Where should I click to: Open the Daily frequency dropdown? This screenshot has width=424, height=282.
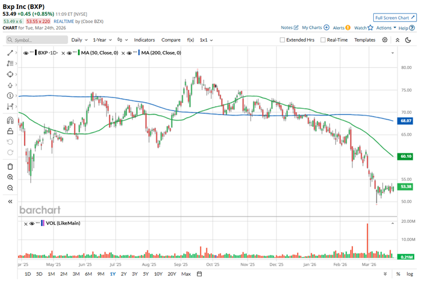[79, 40]
